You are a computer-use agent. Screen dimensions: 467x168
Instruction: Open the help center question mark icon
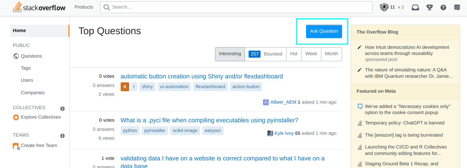(x=443, y=7)
